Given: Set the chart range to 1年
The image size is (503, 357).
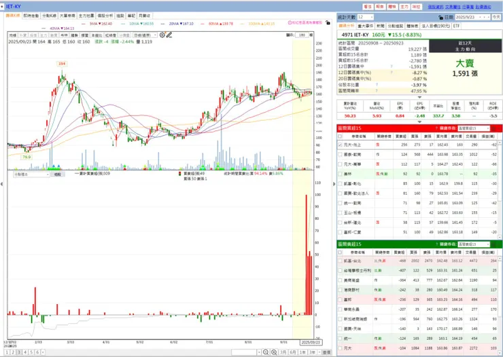Looking at the screenshot, I should (302, 352).
